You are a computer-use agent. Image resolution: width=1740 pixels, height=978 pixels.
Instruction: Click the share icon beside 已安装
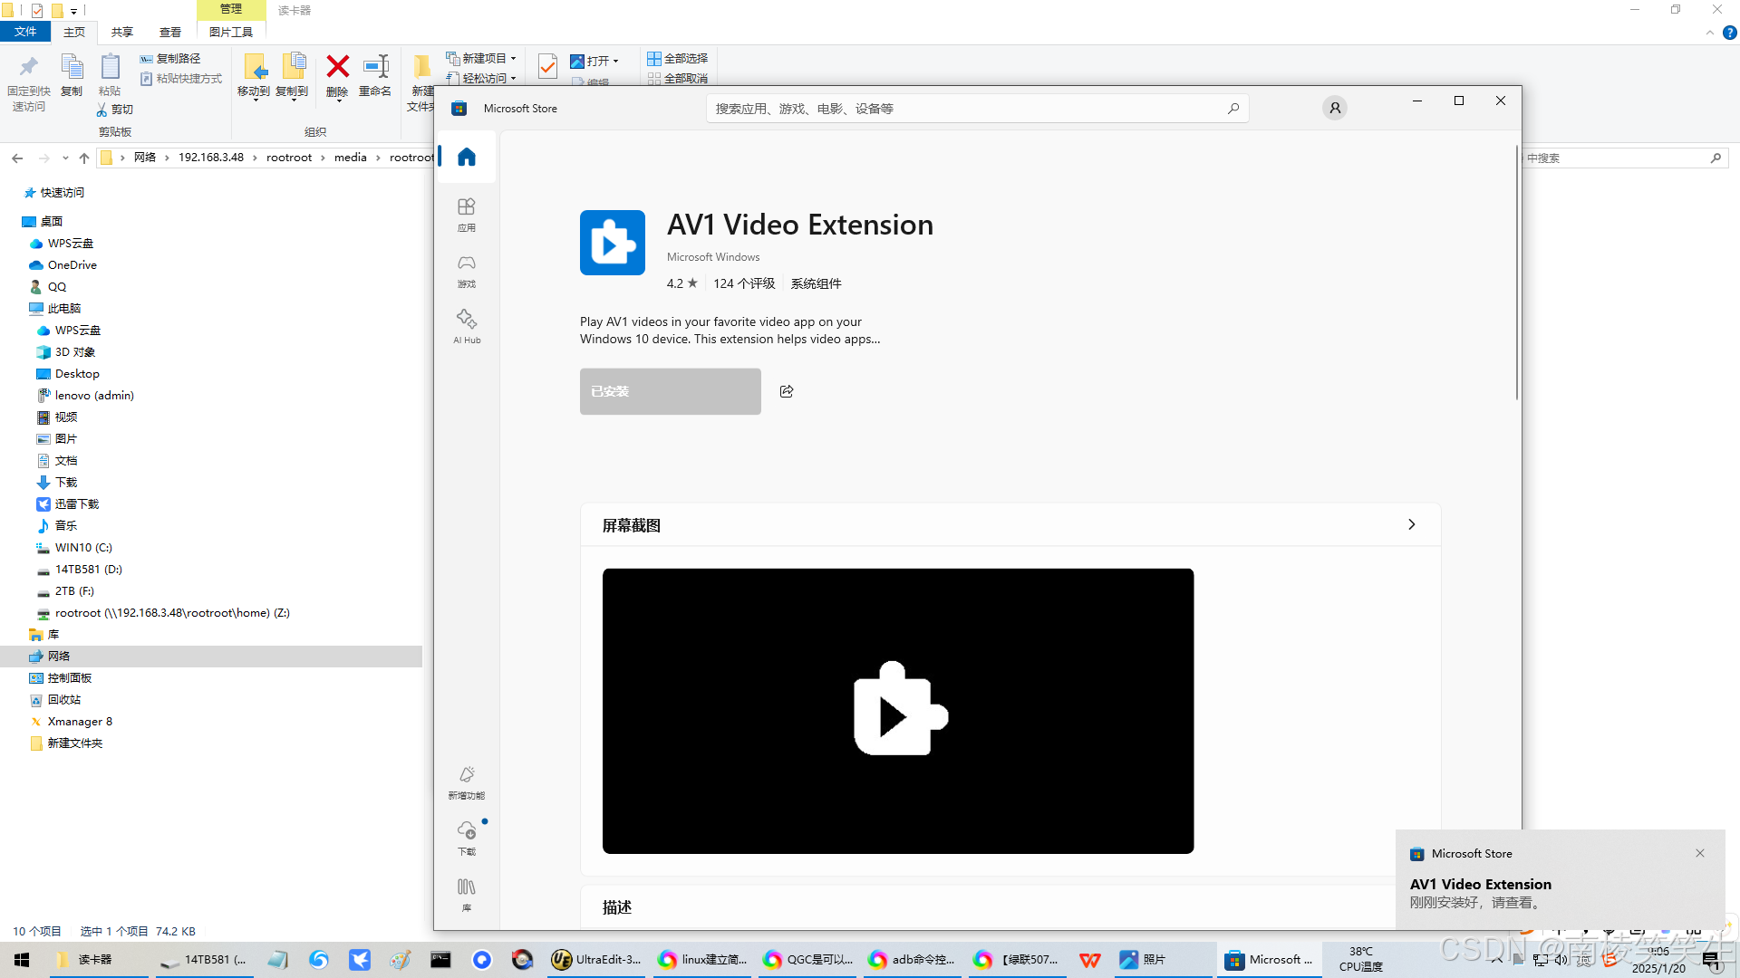[x=787, y=391]
